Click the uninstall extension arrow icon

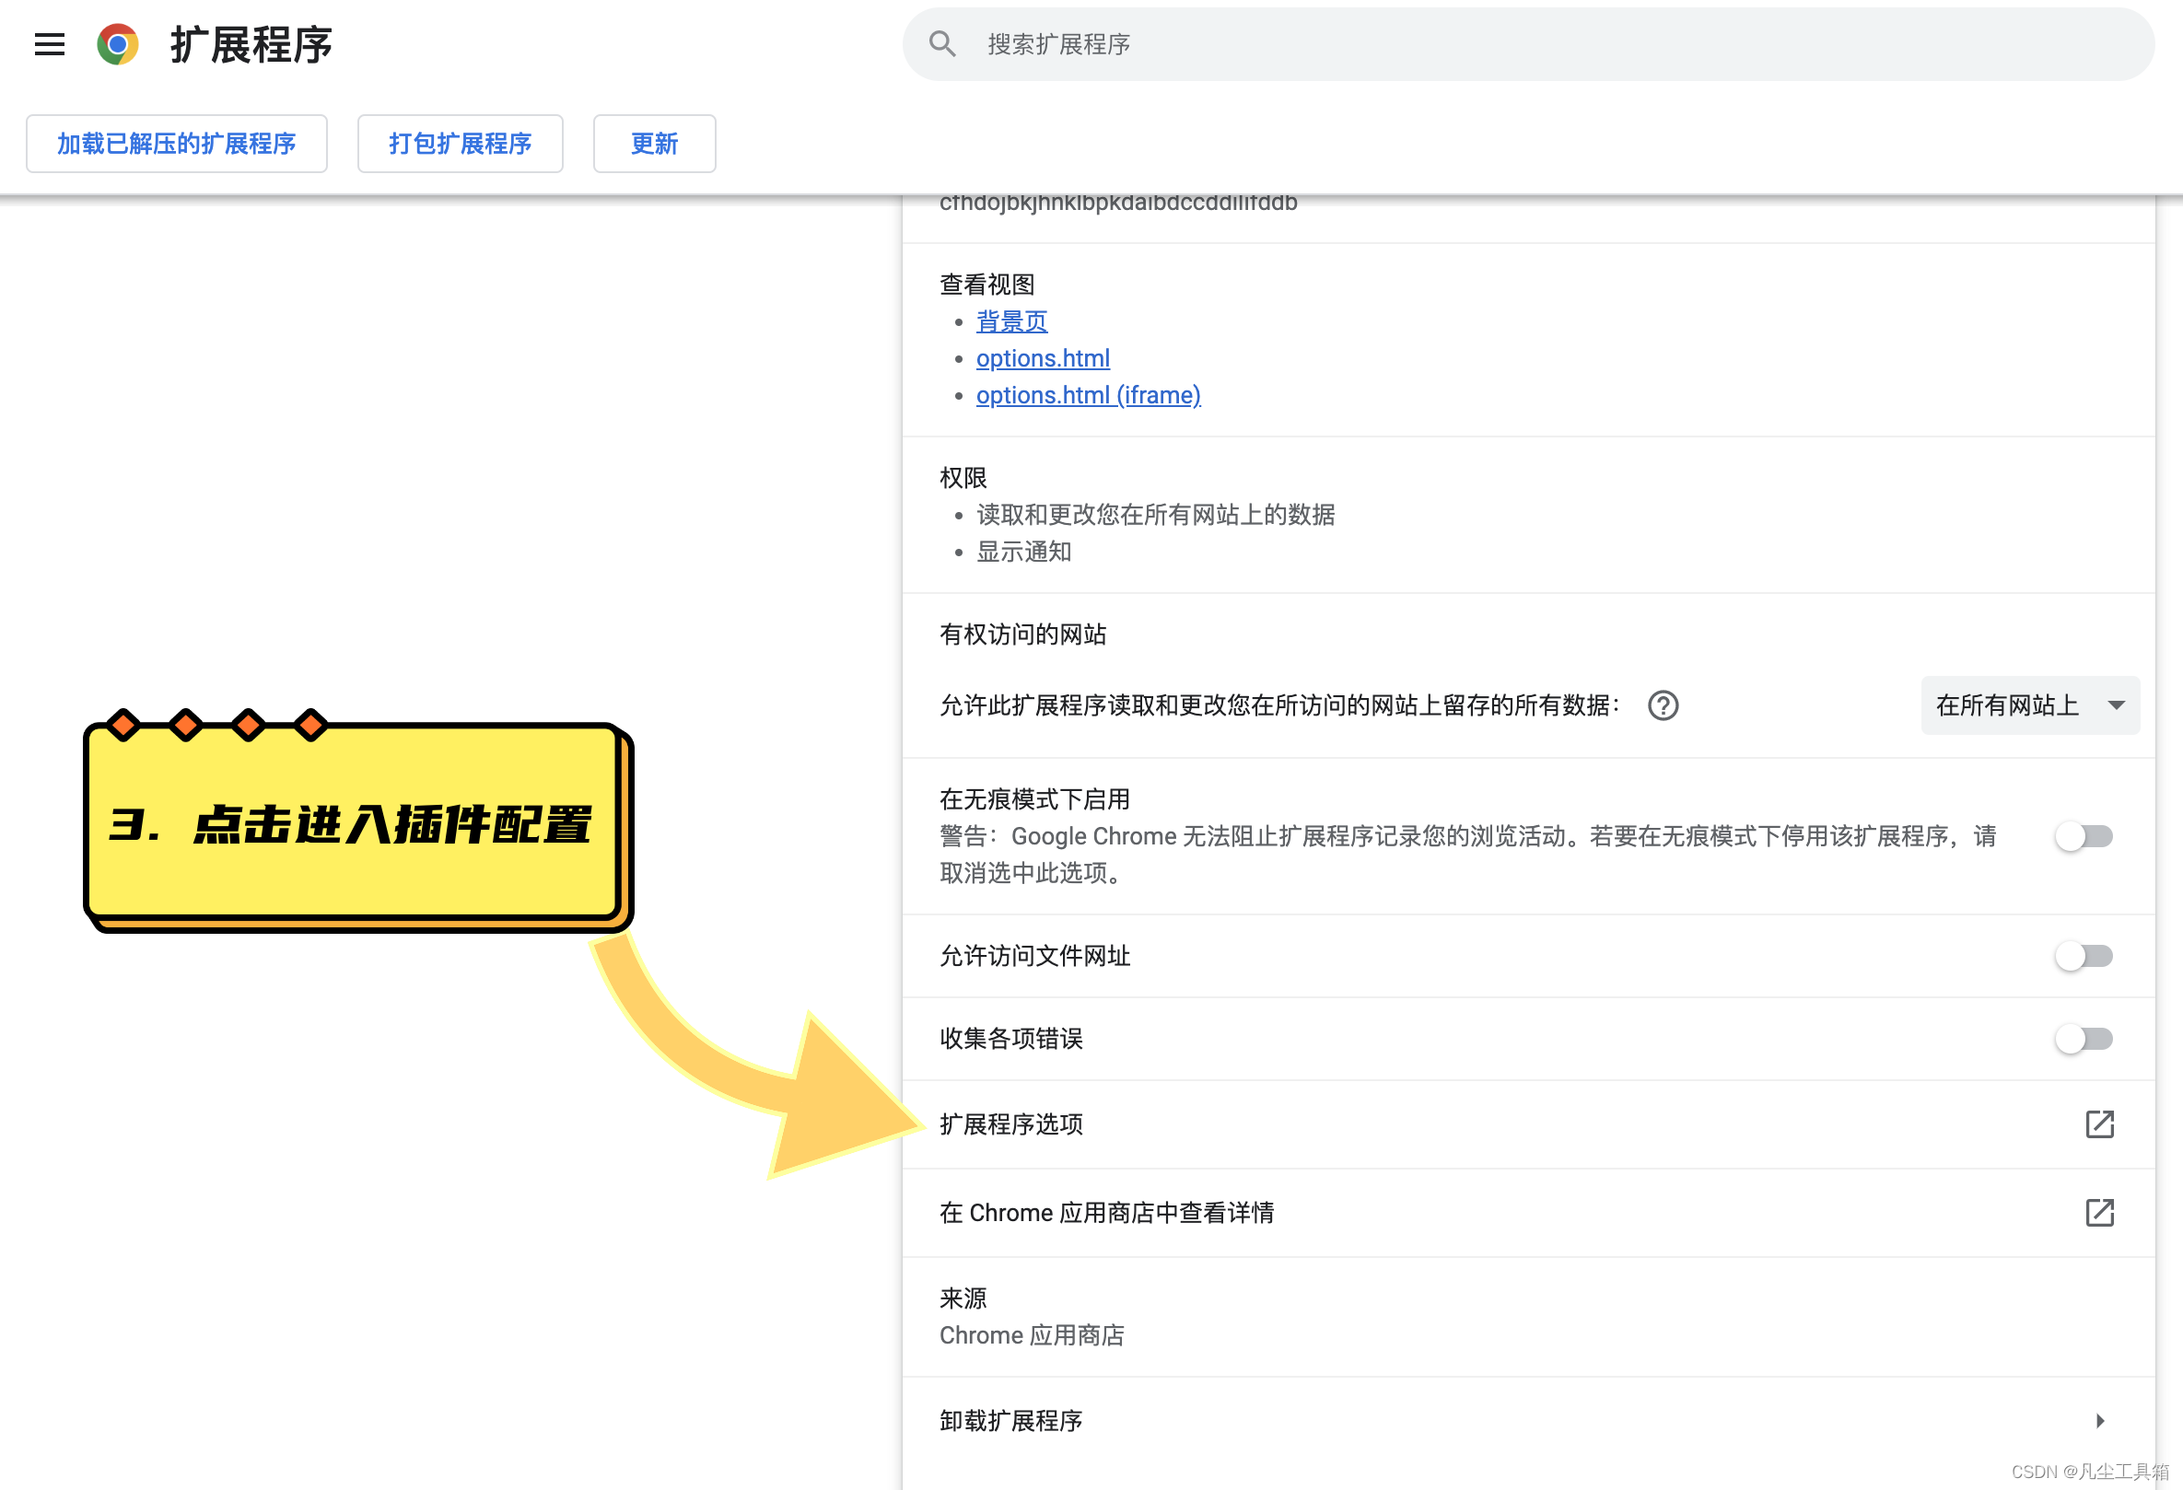pyautogui.click(x=2099, y=1421)
